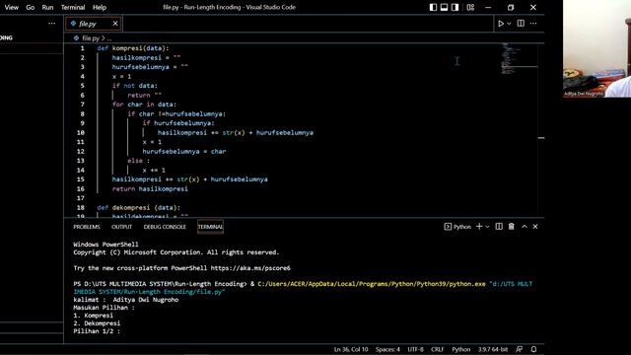This screenshot has width=631, height=355.
Task: Click Ln 36, Col 10 status entry
Action: pyautogui.click(x=351, y=349)
